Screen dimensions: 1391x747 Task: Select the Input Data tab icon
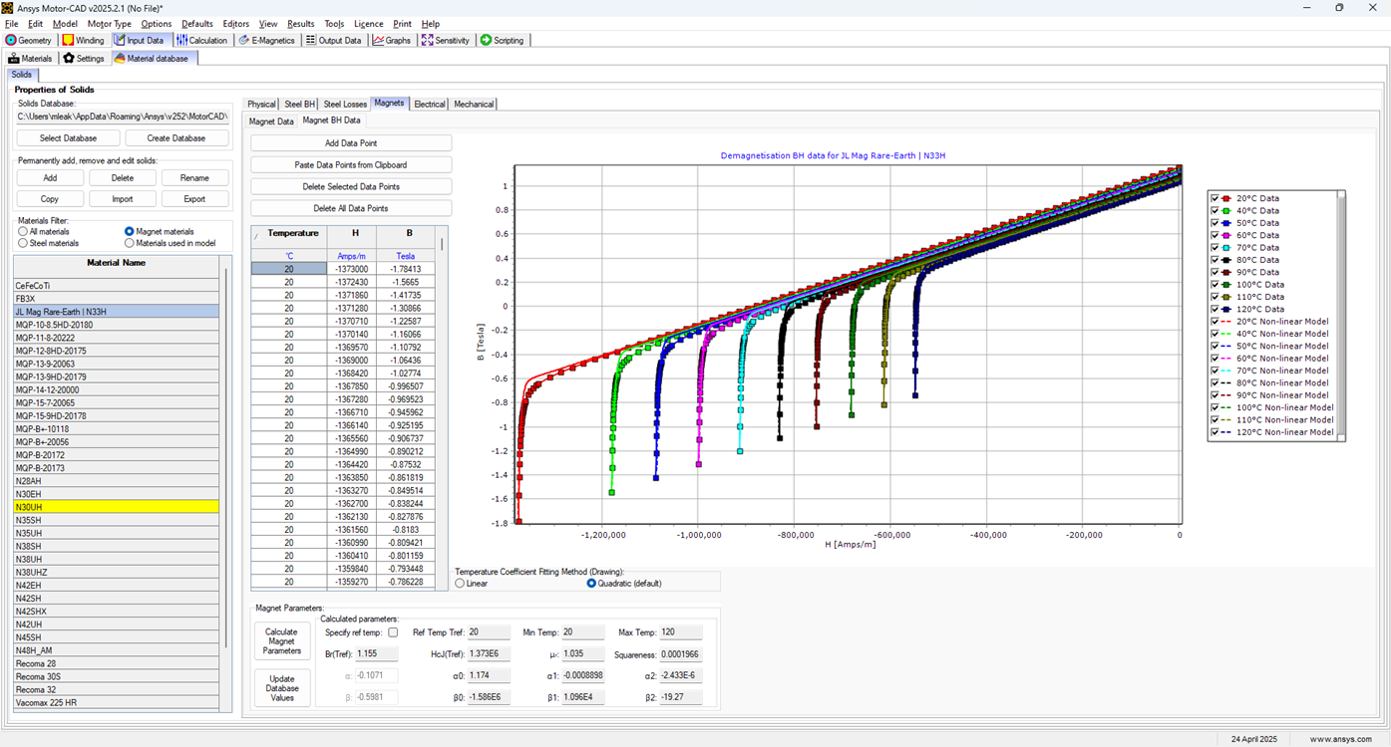pos(120,40)
